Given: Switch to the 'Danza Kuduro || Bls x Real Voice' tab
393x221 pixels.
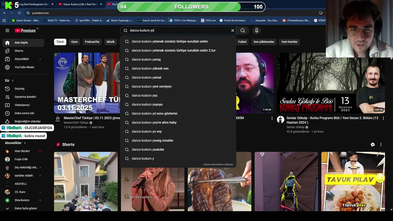Looking at the screenshot, I should (80, 4).
